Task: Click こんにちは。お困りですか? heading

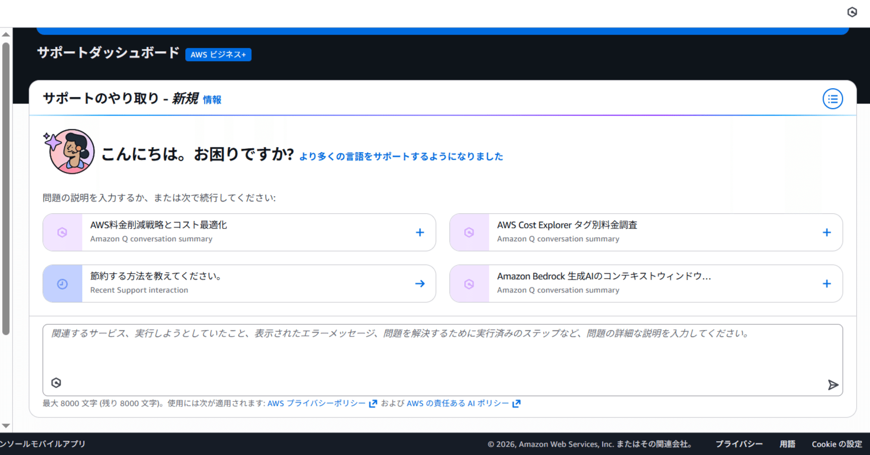Action: pyautogui.click(x=198, y=154)
